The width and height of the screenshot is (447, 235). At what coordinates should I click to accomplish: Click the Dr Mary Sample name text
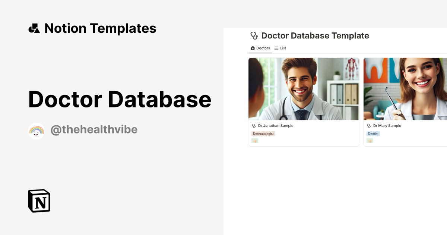pyautogui.click(x=387, y=126)
